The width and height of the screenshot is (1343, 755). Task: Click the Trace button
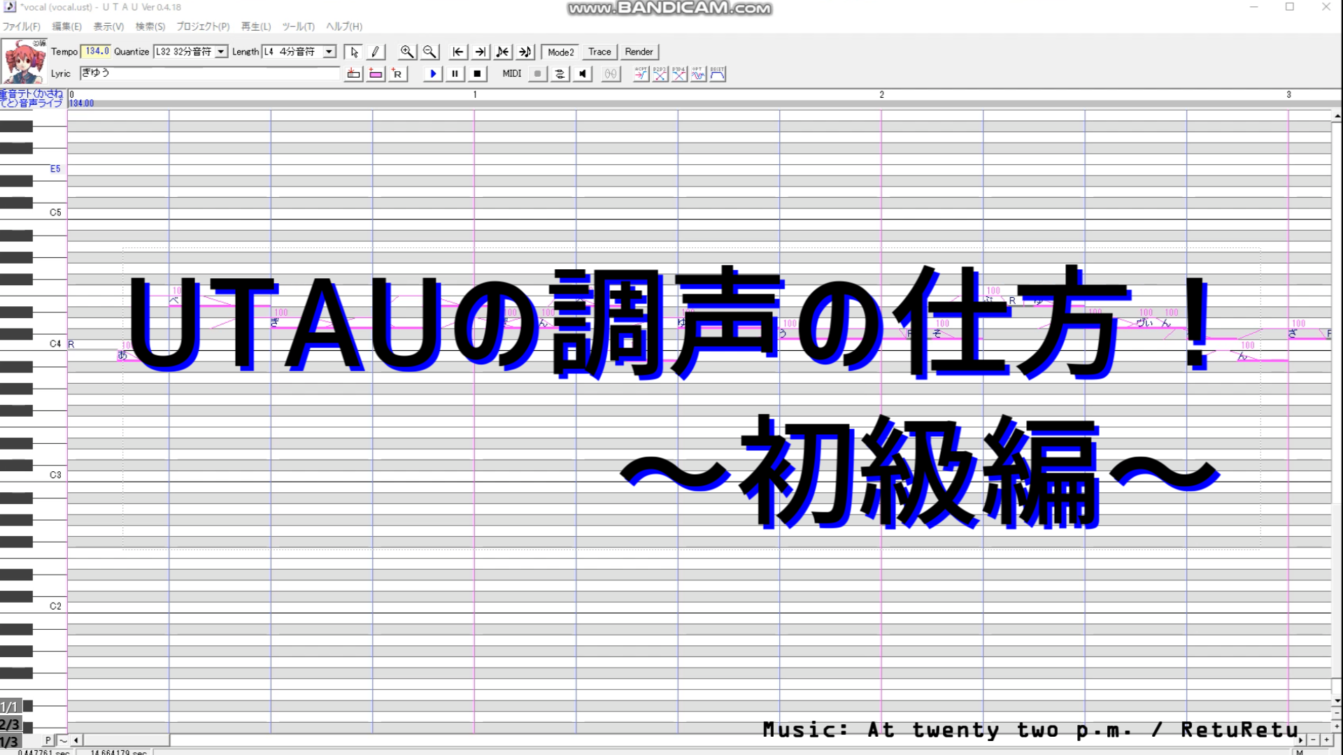(x=599, y=52)
